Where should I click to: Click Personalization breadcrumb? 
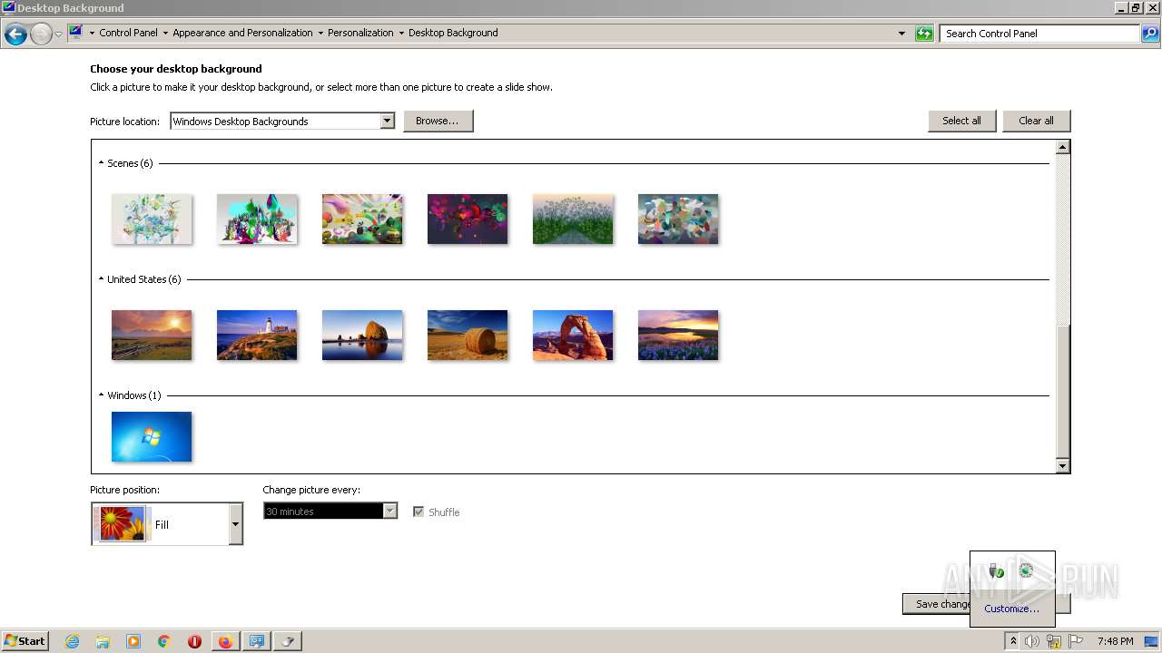click(360, 33)
